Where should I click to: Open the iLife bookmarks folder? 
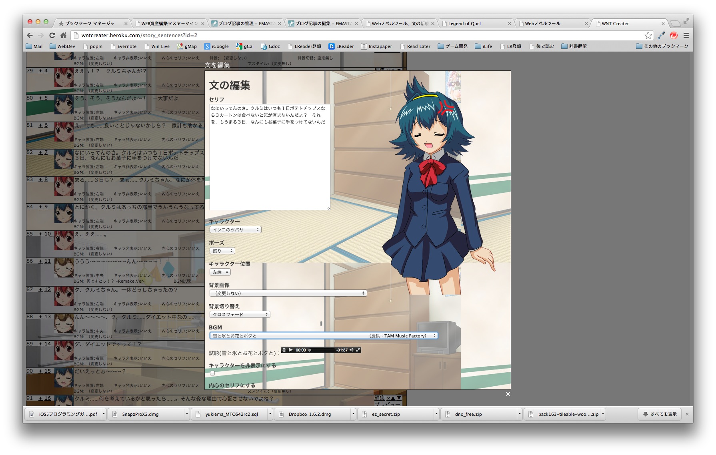tap(484, 46)
